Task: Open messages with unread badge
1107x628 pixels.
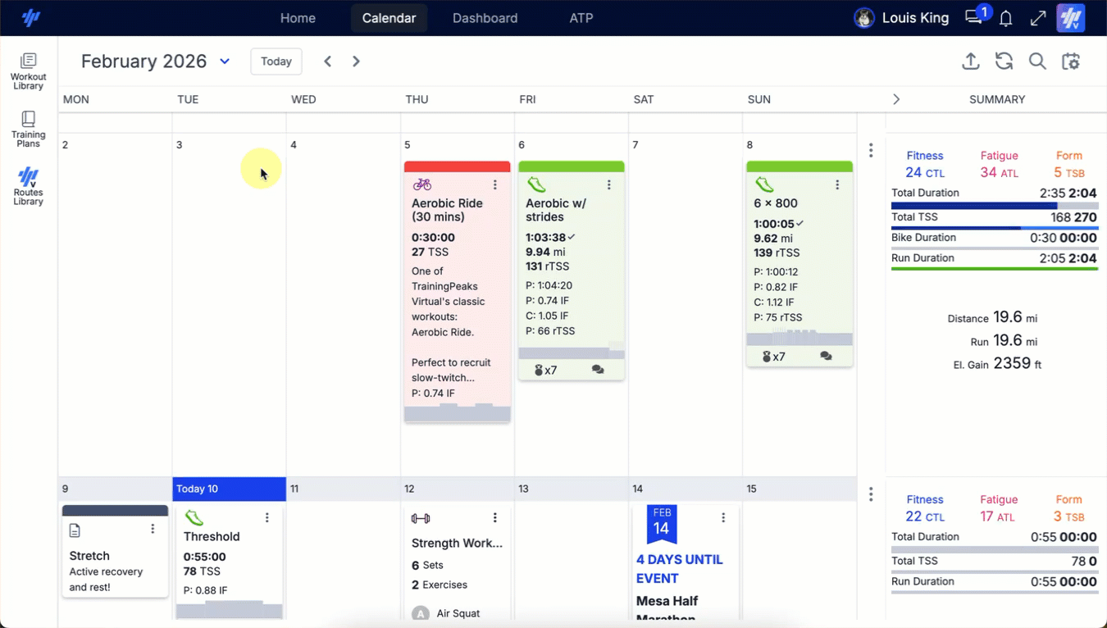Action: click(x=974, y=17)
